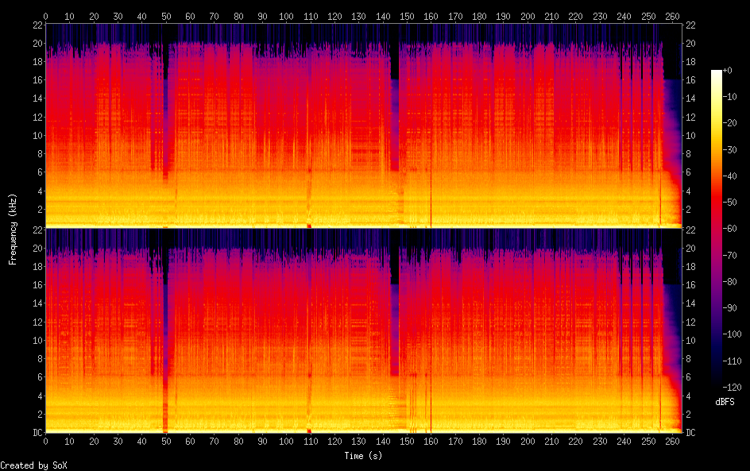Image resolution: width=750 pixels, height=471 pixels.
Task: Click lower channel's "18" kHz tick on right axis
Action: click(690, 266)
